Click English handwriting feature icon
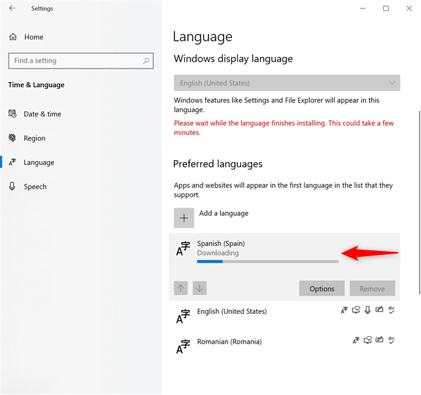421x395 pixels. point(379,310)
